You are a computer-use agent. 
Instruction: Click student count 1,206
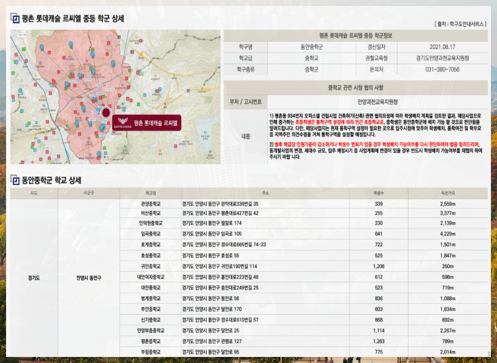pos(379,266)
